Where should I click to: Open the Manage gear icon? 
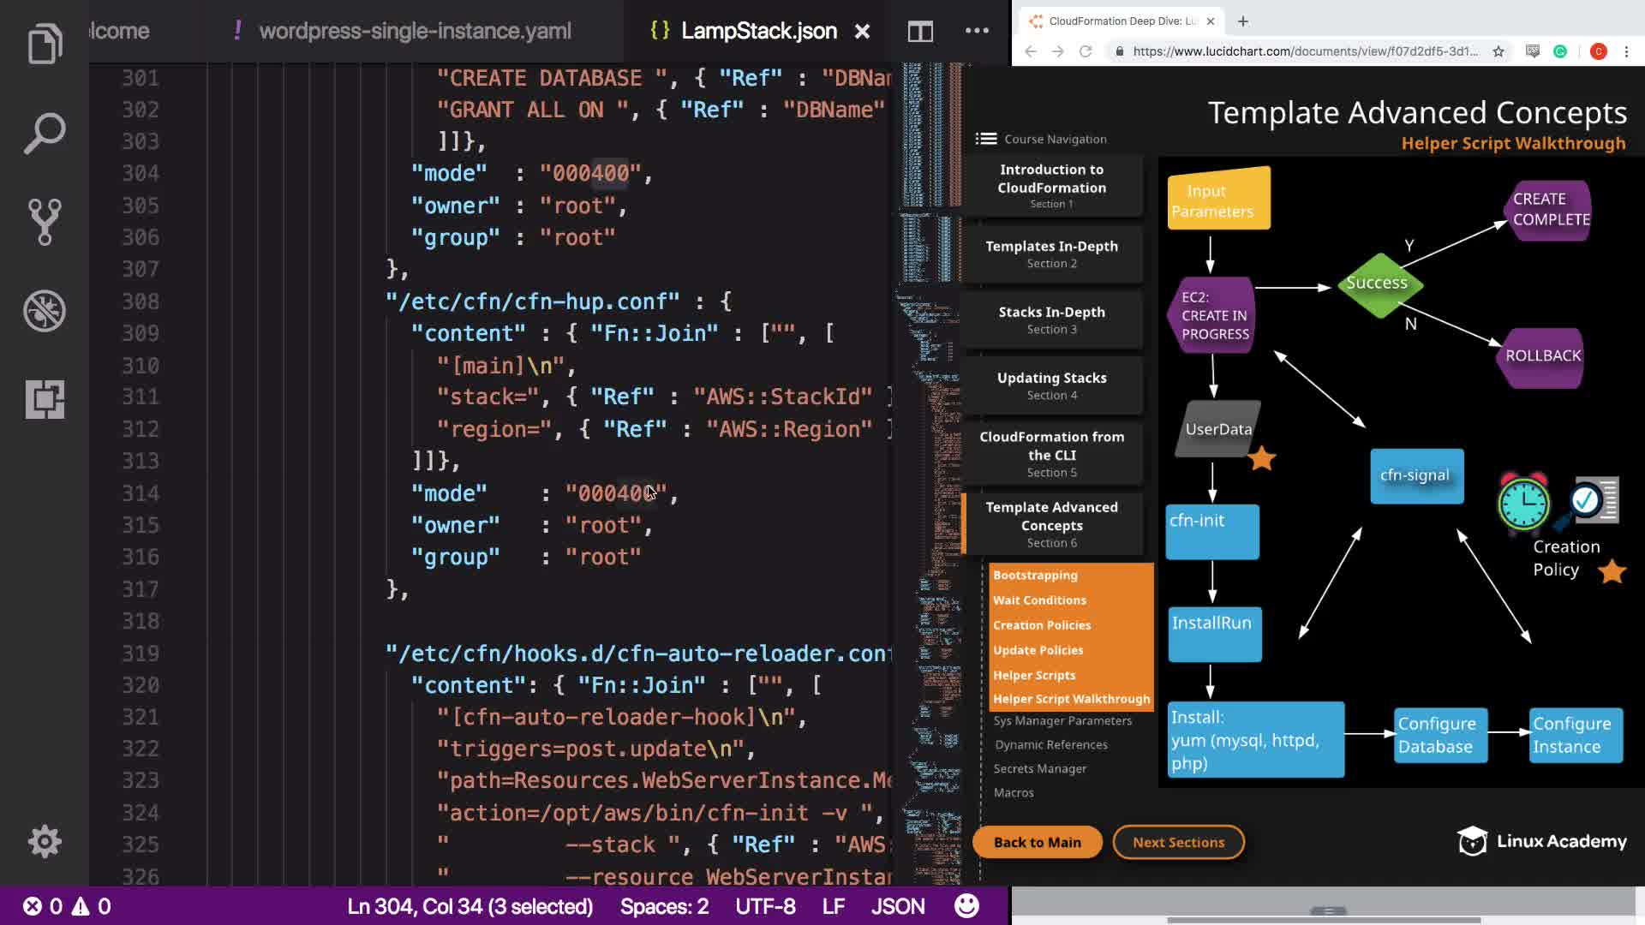[45, 842]
